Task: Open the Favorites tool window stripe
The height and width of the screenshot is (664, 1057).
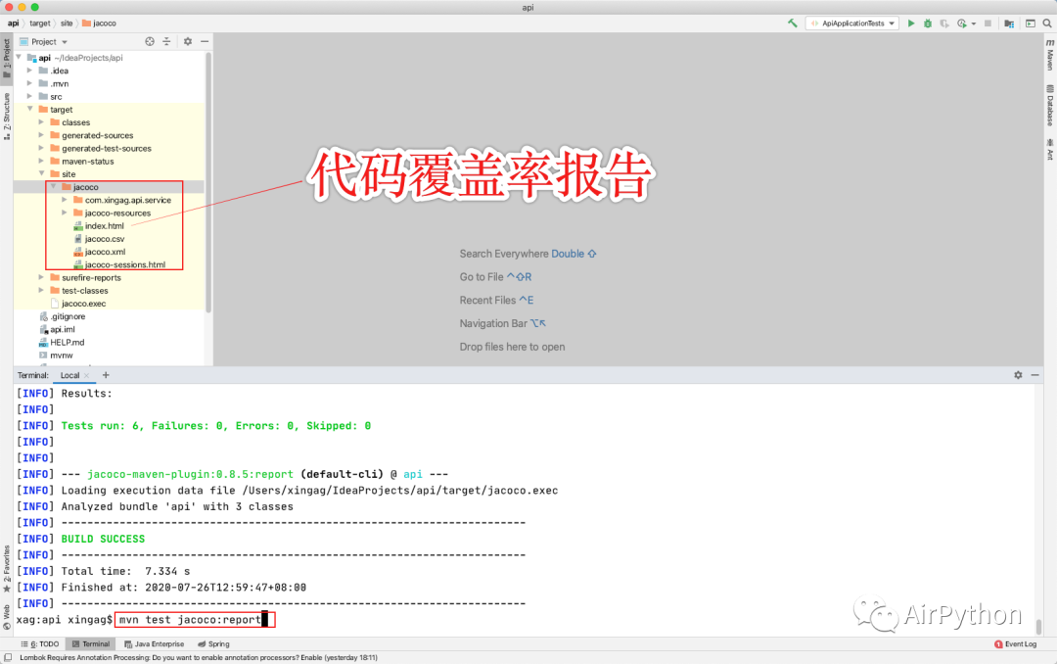Action: tap(7, 568)
